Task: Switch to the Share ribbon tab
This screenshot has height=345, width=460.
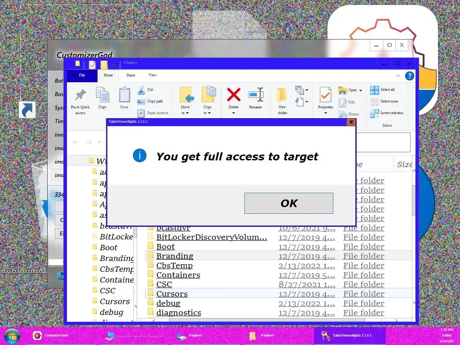Action: [131, 75]
